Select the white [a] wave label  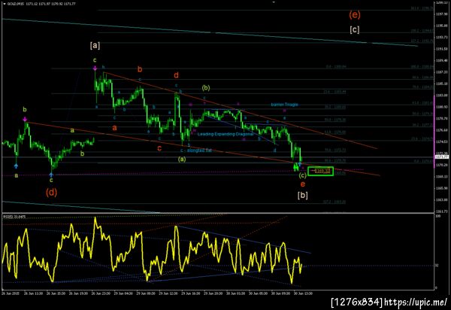point(95,45)
